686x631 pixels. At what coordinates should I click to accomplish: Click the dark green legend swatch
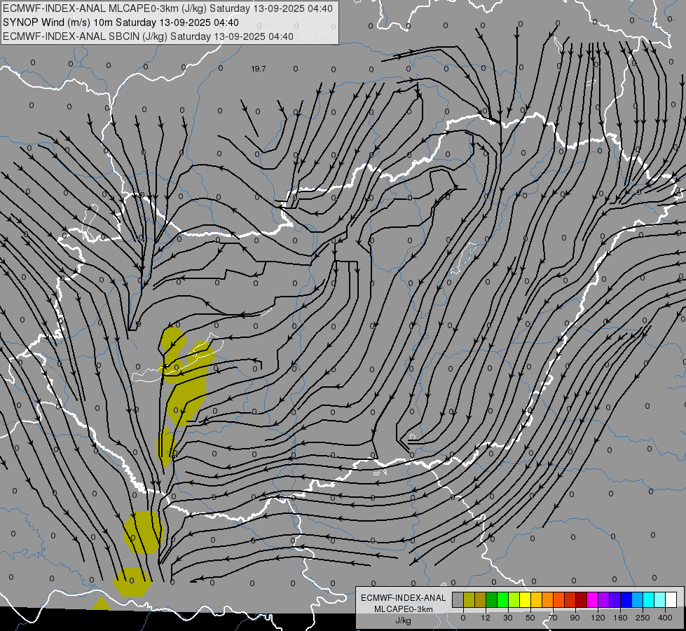492,599
